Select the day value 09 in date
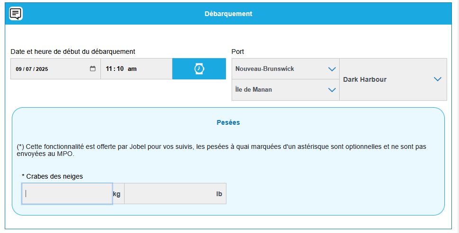Screen dimensions: 459x233 [x=19, y=69]
